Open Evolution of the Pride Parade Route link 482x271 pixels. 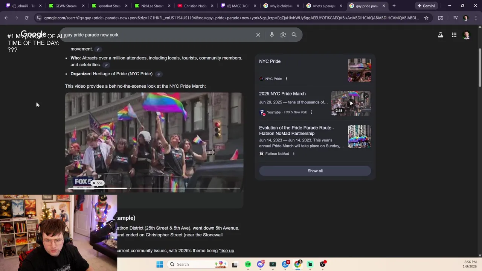tap(296, 131)
